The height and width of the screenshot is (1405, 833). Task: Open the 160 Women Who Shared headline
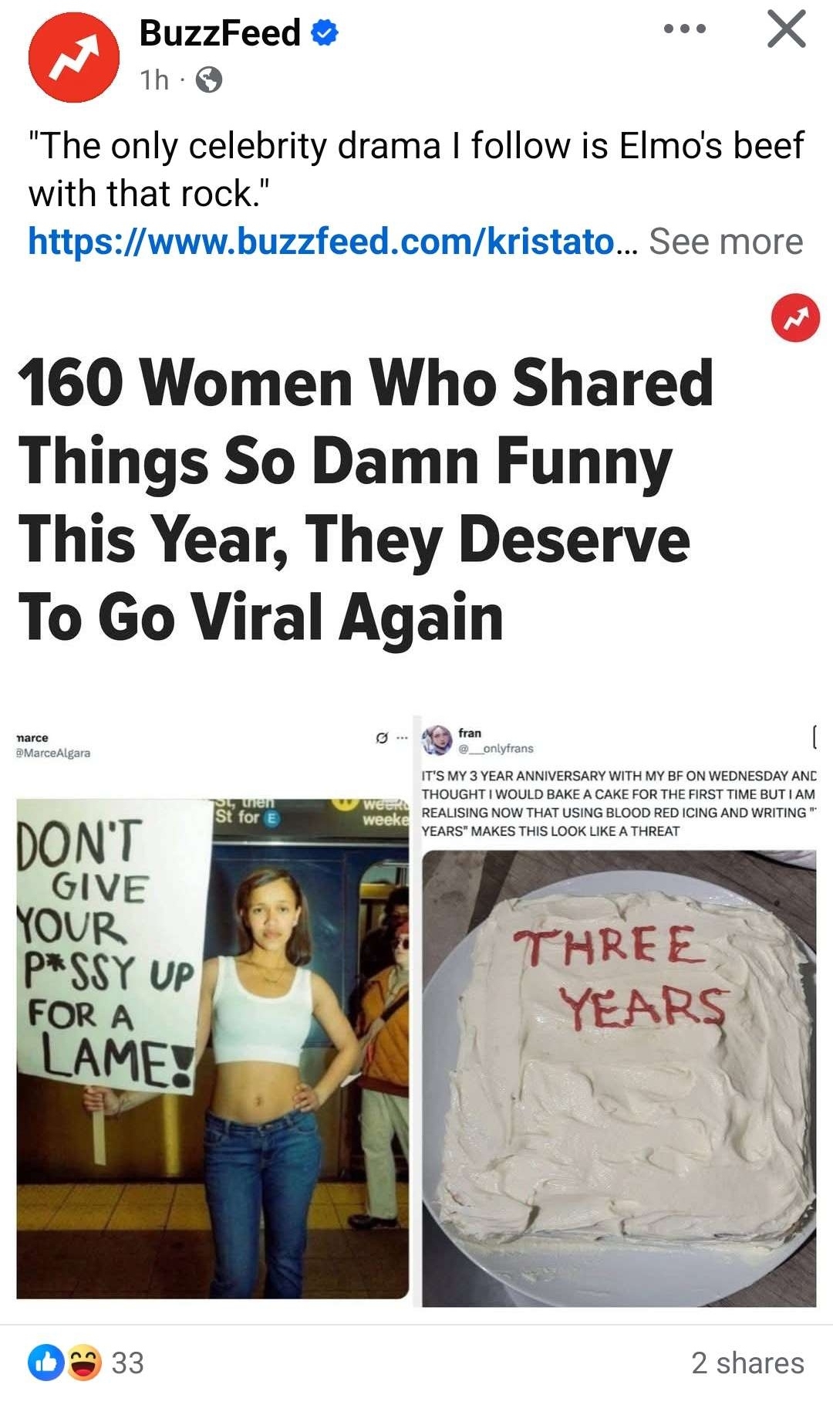[x=366, y=499]
